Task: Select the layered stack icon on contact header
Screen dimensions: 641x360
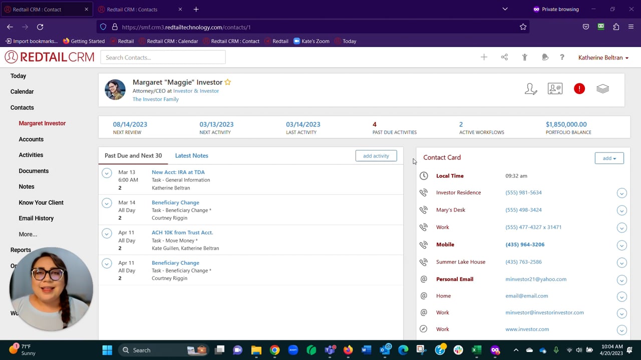Action: (602, 88)
